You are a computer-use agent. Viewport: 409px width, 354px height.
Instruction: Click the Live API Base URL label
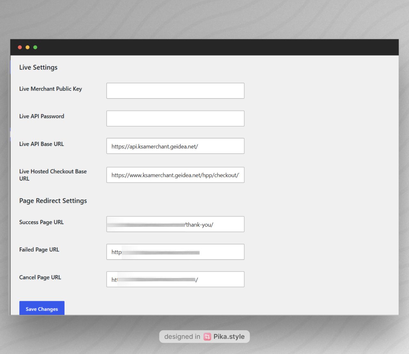click(x=42, y=144)
